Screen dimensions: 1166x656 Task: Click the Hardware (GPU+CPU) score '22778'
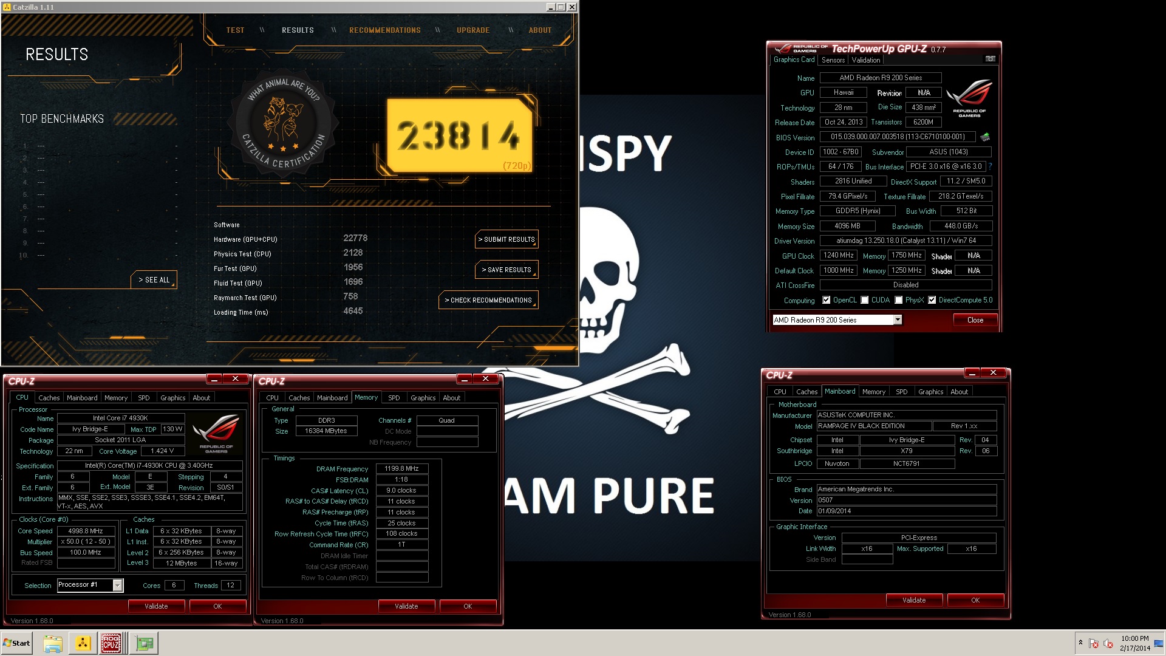(355, 238)
